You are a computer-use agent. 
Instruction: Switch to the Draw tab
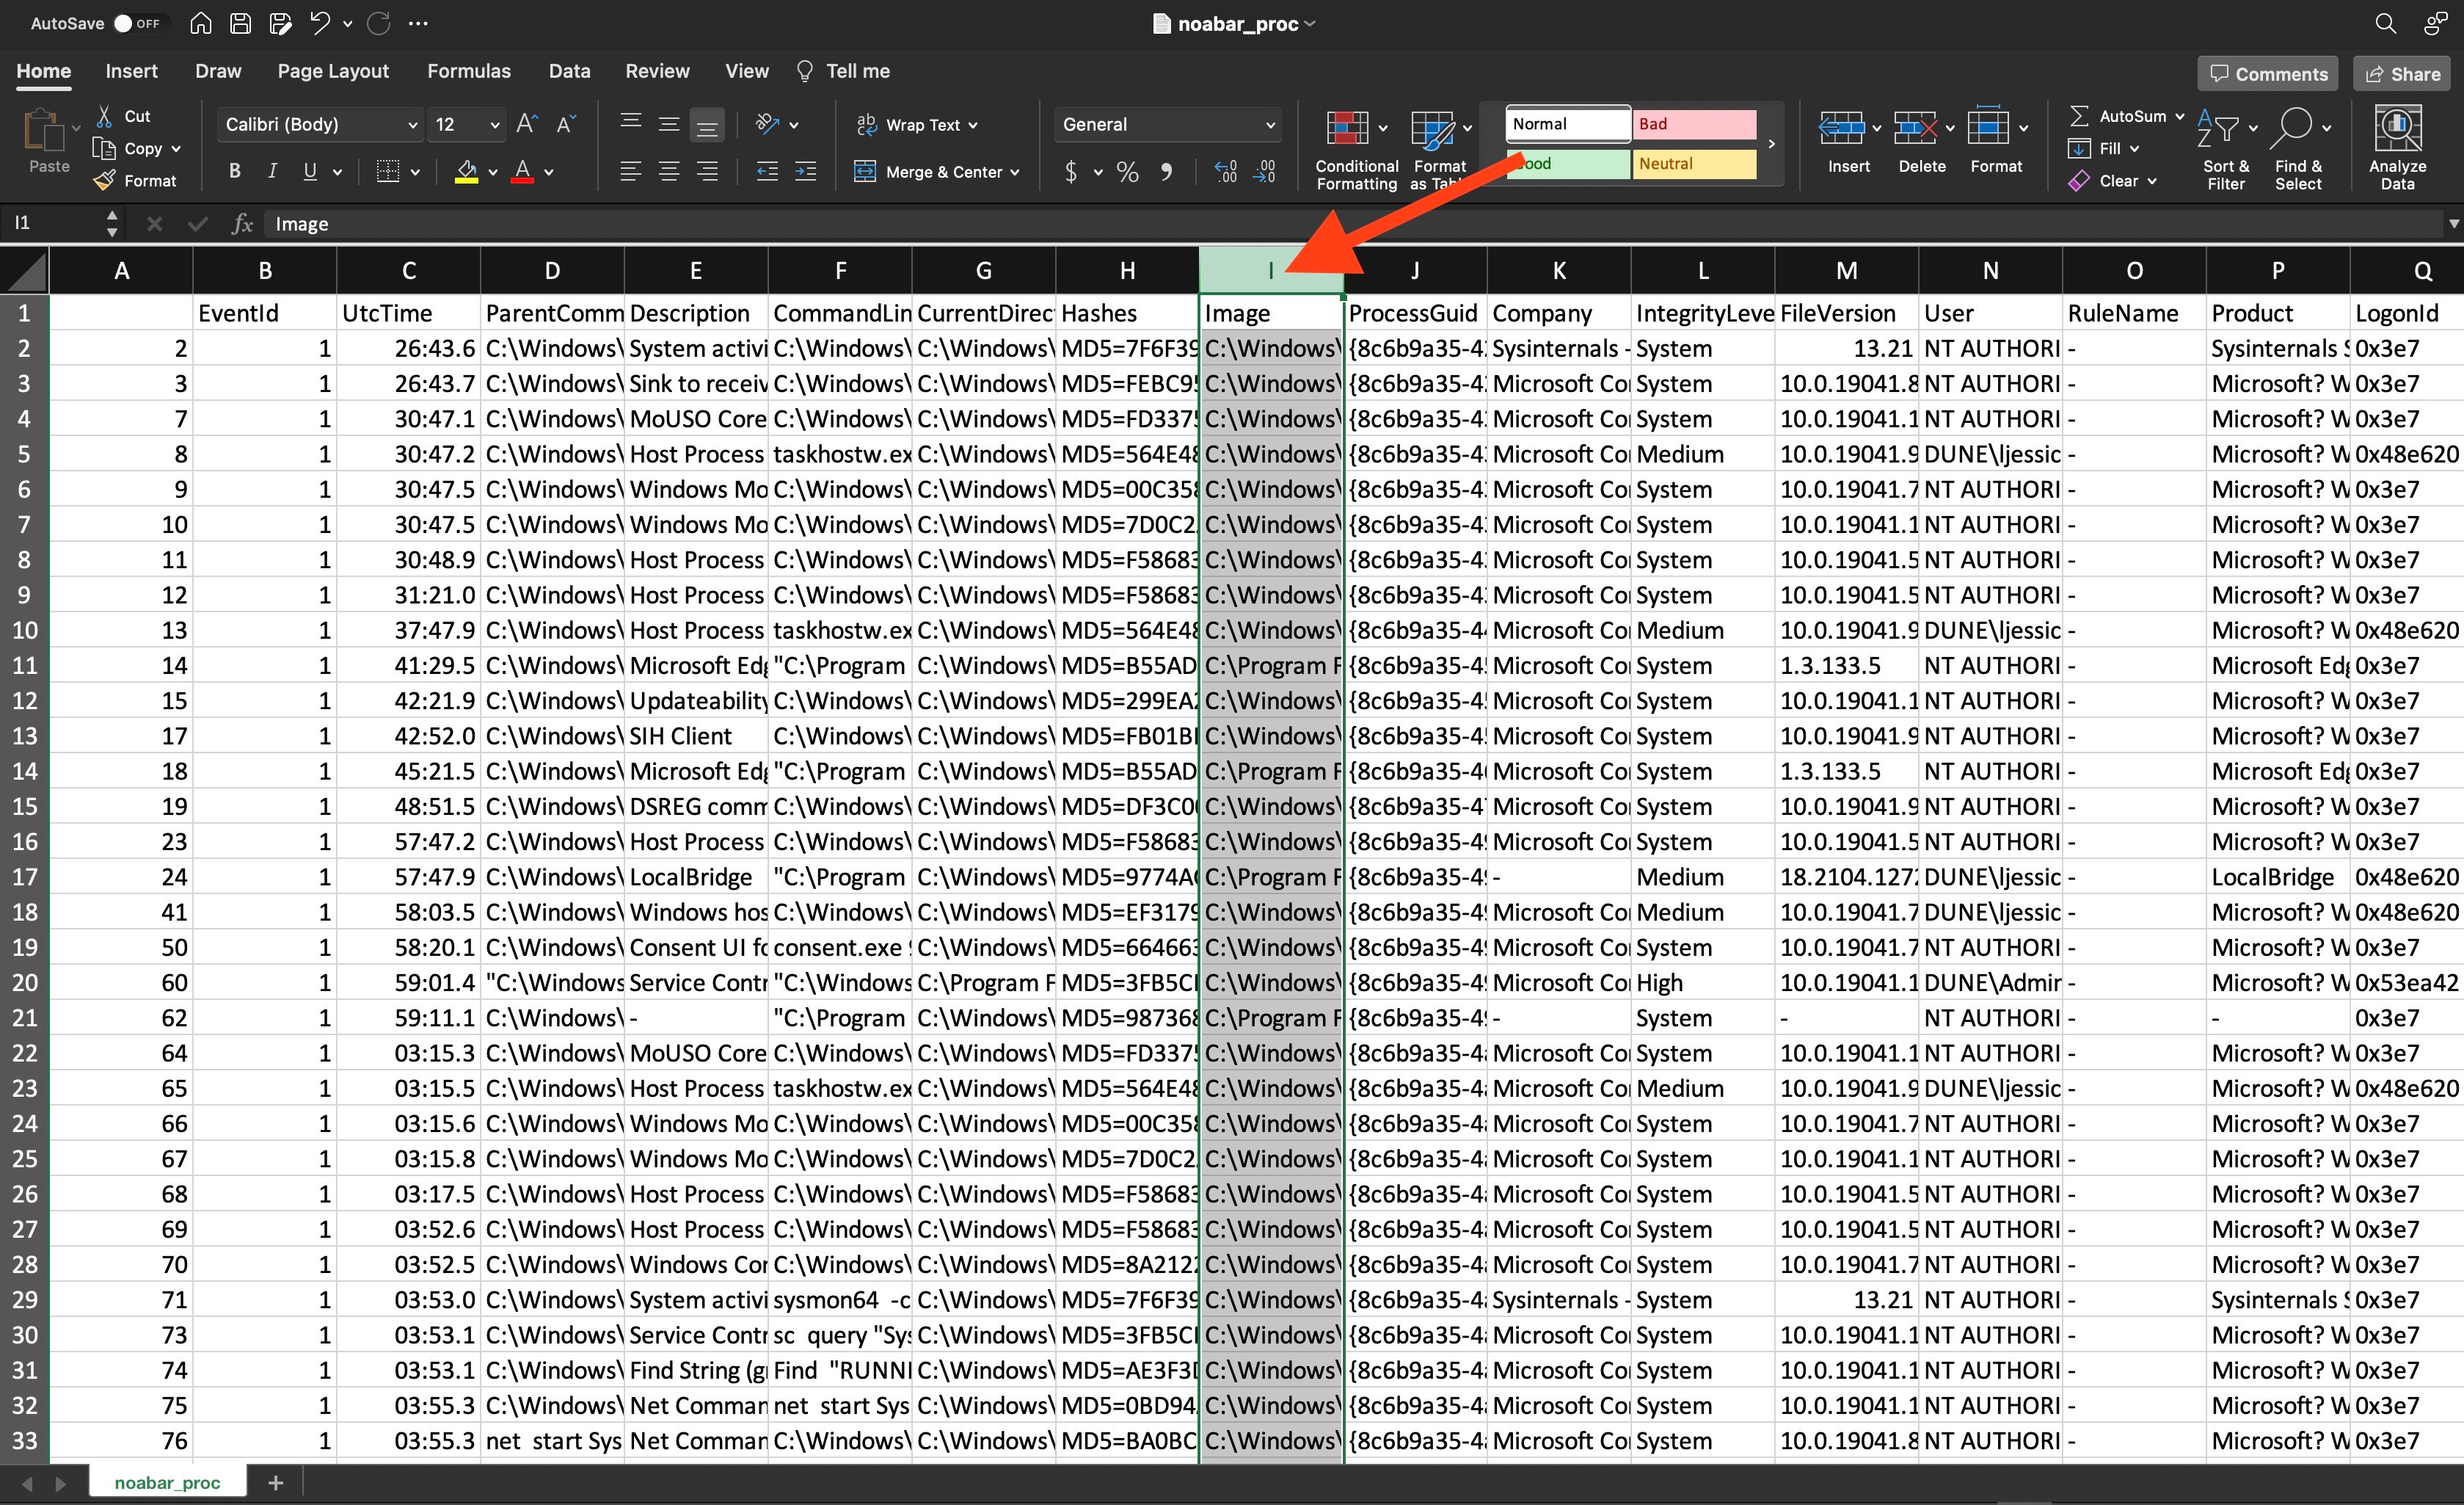[x=218, y=71]
